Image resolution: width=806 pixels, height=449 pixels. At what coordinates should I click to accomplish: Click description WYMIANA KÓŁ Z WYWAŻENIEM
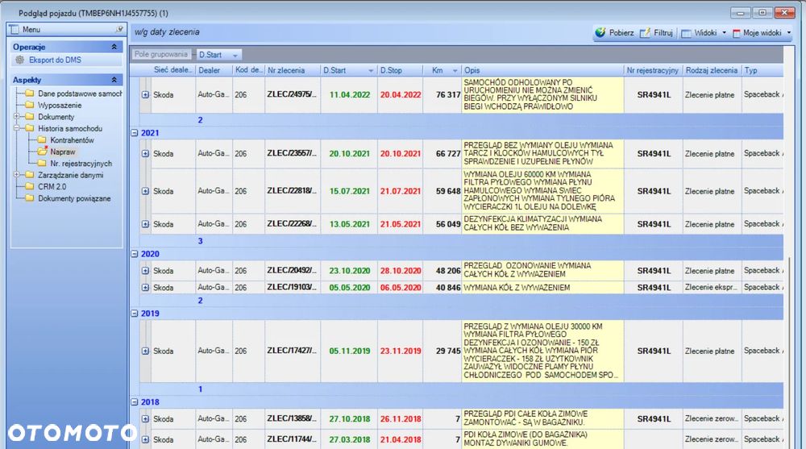(x=517, y=288)
